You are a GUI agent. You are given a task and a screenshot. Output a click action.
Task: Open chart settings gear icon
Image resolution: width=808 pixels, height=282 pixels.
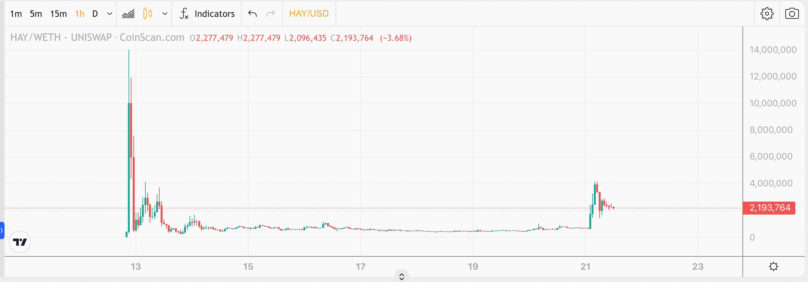(x=767, y=14)
